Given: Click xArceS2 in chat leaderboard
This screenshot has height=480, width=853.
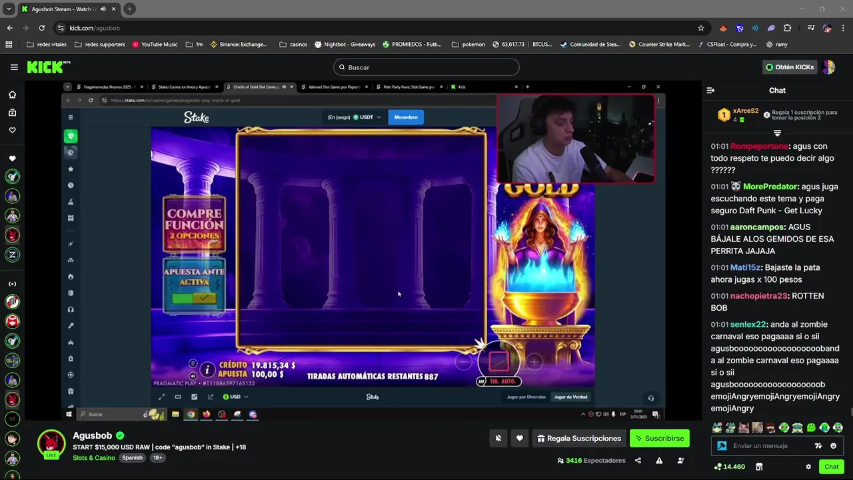Looking at the screenshot, I should [746, 111].
